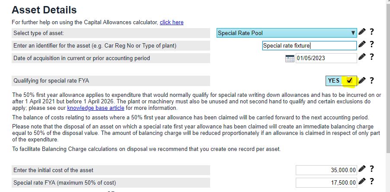Expand the Special Rate Pool asset type dropdown
This screenshot has height=192, width=390.
click(x=287, y=33)
